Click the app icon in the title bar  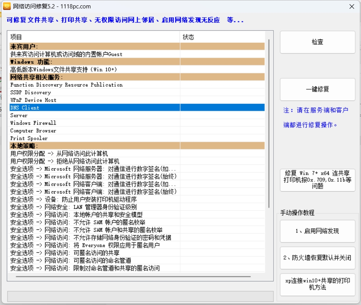[7, 6]
